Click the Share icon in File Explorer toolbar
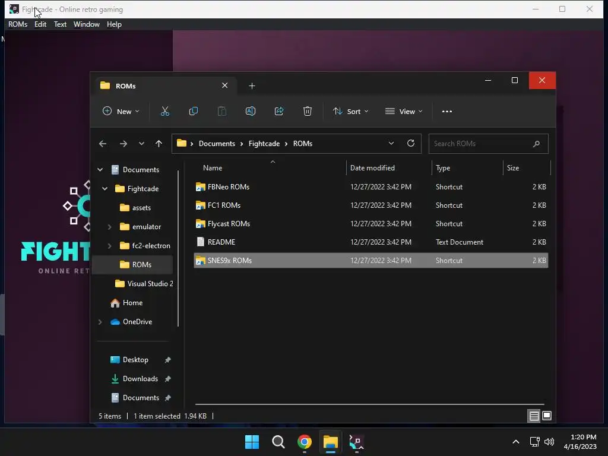The image size is (608, 456). (279, 111)
